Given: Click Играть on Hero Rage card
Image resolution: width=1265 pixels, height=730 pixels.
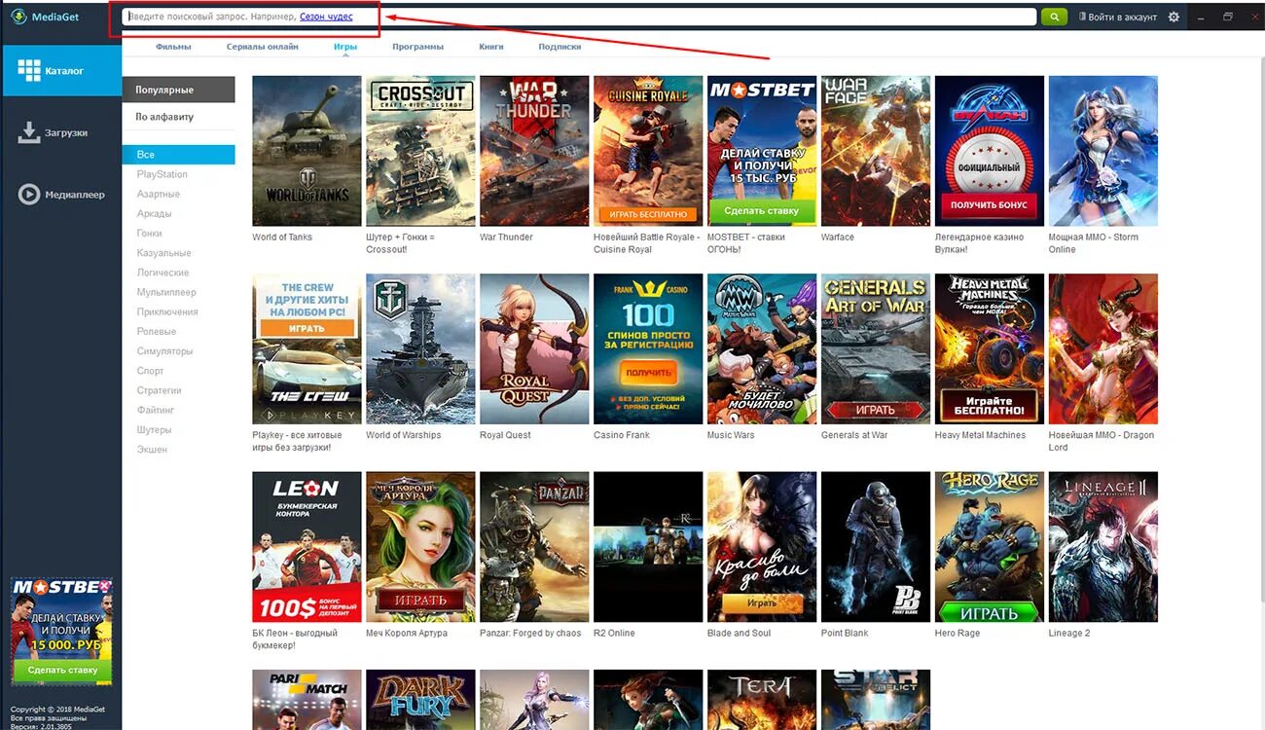Looking at the screenshot, I should 990,613.
